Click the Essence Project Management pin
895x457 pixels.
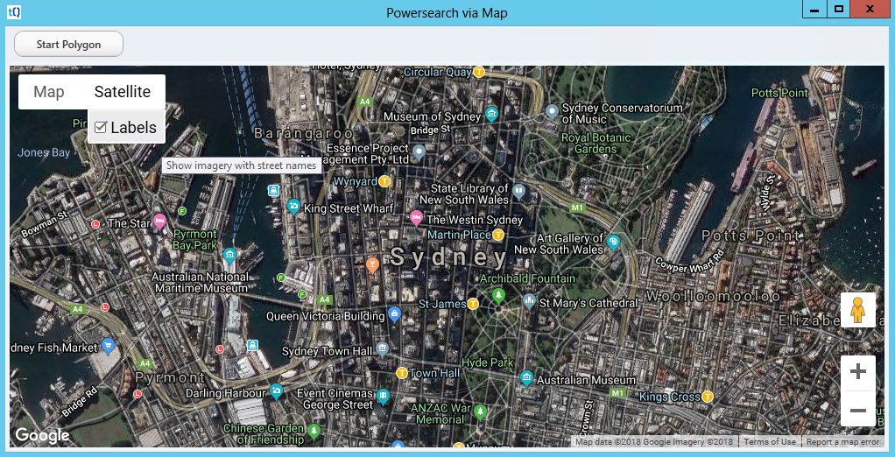pyautogui.click(x=419, y=152)
